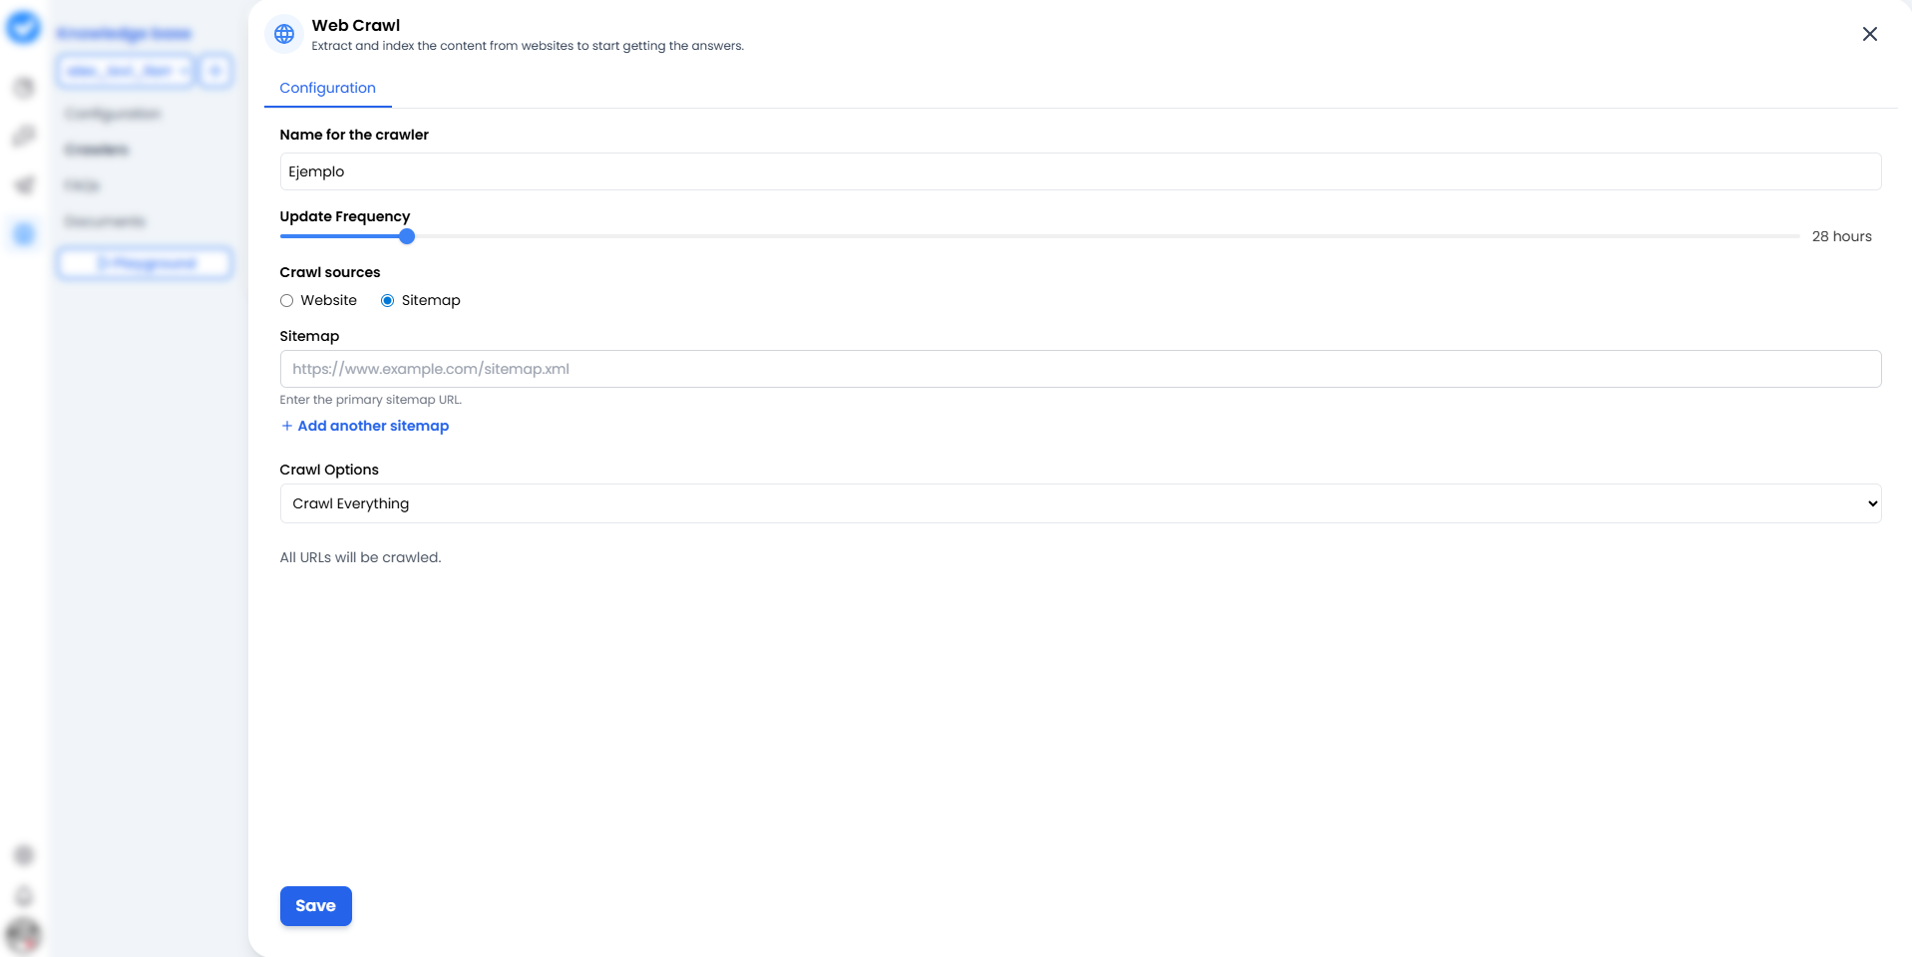Click the user avatar at bottom left
The image size is (1912, 957).
tap(26, 935)
